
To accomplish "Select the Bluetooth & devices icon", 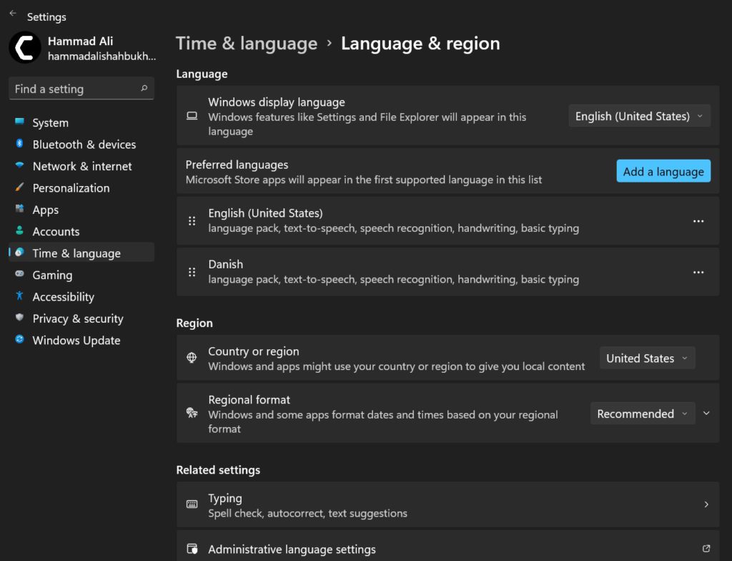I will coord(19,144).
